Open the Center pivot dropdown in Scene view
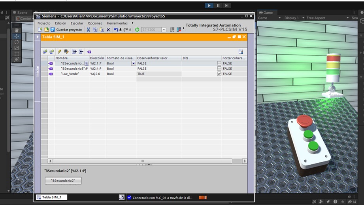 25,18
